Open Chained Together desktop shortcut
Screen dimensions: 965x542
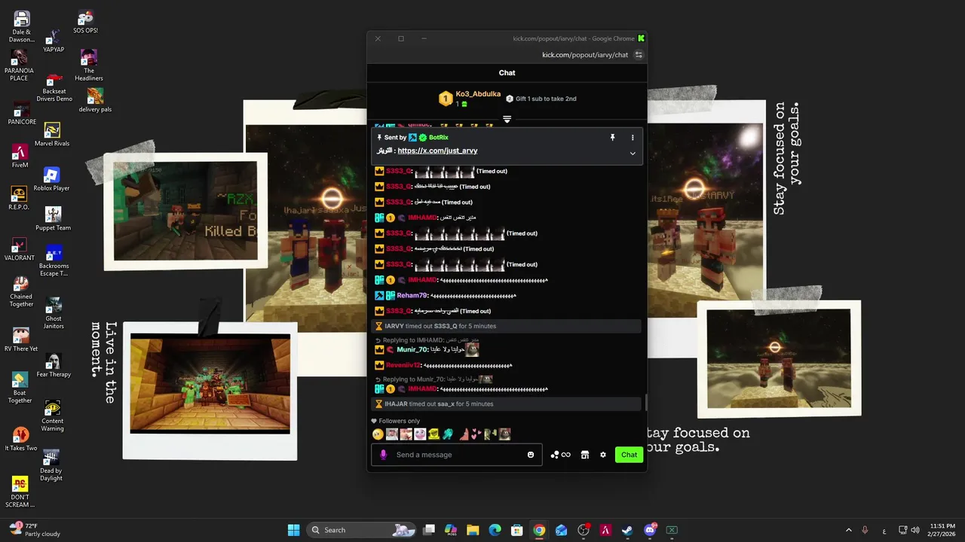click(21, 292)
